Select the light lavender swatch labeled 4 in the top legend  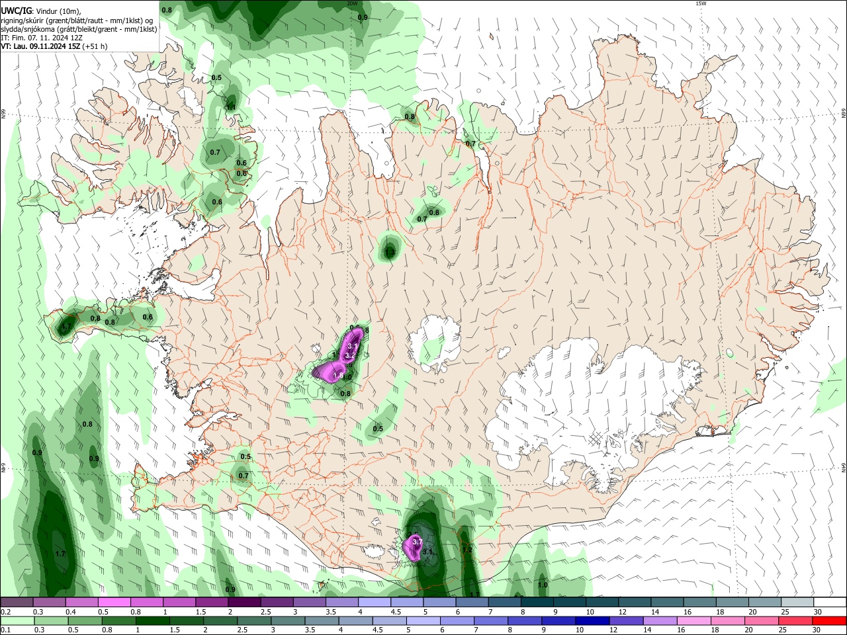point(374,602)
